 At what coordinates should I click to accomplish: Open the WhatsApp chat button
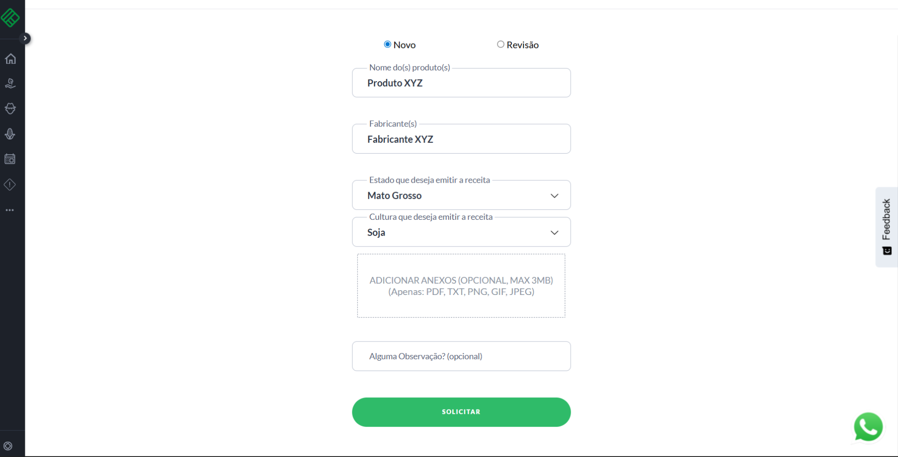(868, 427)
